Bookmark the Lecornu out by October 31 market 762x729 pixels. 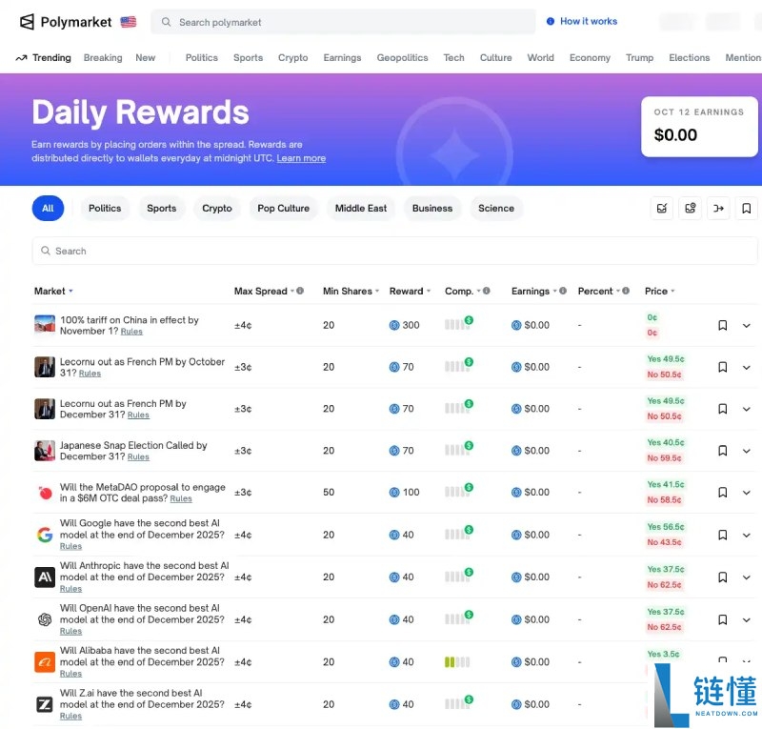(x=723, y=367)
